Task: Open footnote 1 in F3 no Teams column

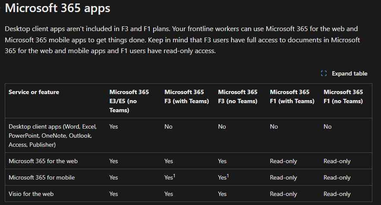Action: [228, 176]
